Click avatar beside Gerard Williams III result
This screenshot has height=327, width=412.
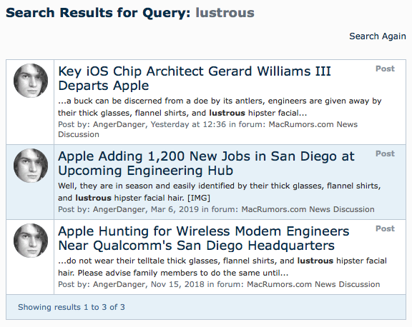[x=31, y=81]
